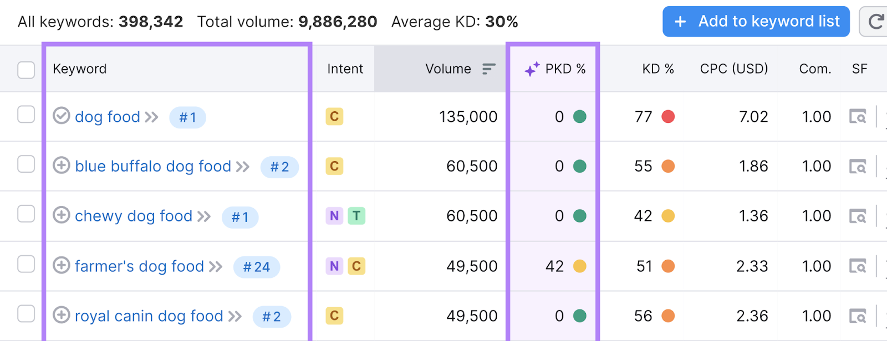This screenshot has width=887, height=341.
Task: Check the box for dog food row
Action: (x=26, y=115)
